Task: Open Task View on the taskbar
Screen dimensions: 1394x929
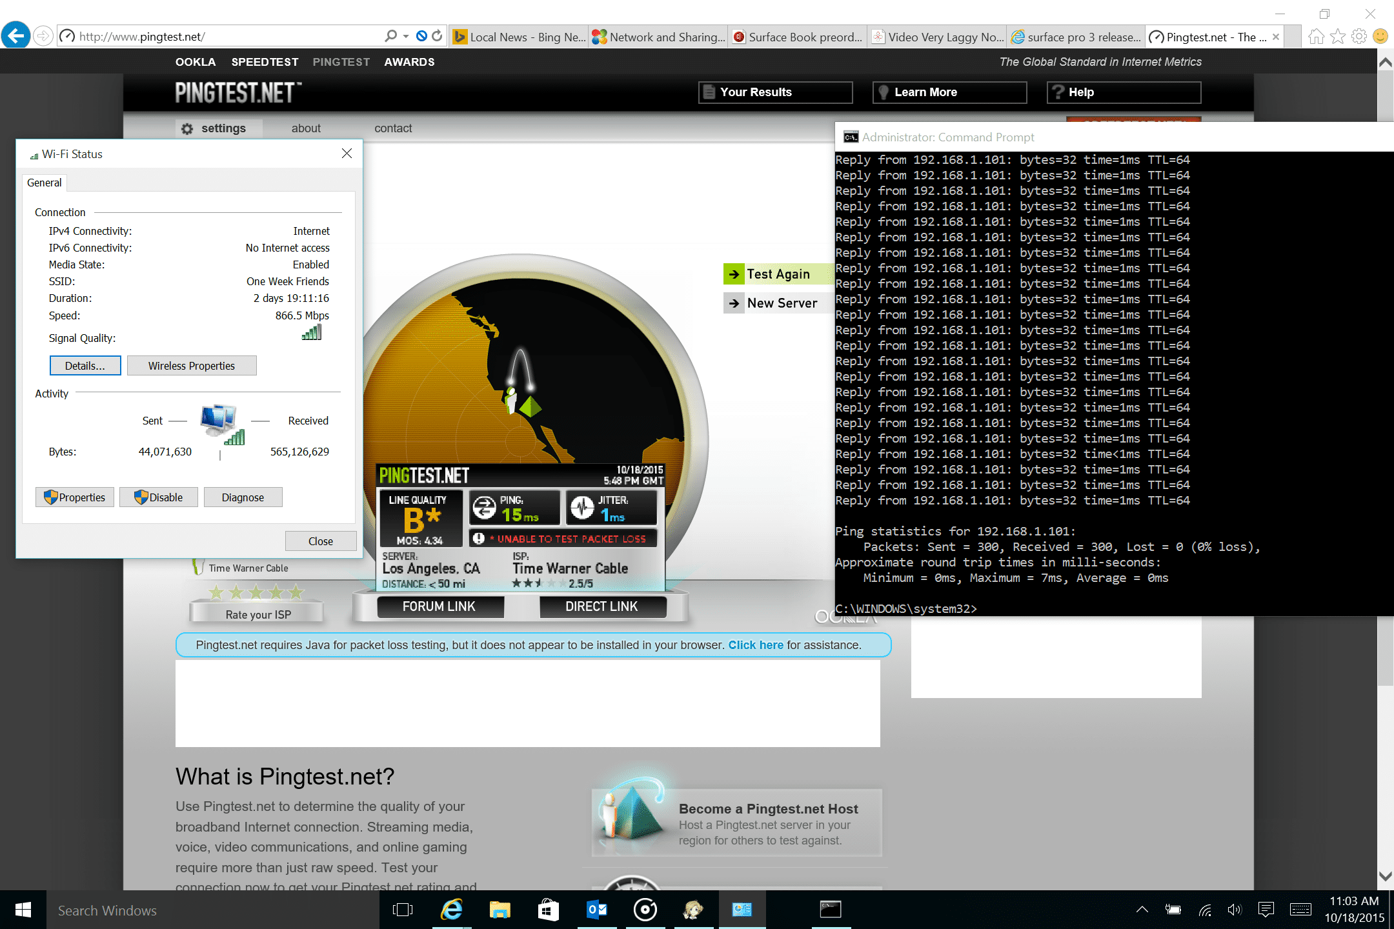Action: click(x=403, y=910)
